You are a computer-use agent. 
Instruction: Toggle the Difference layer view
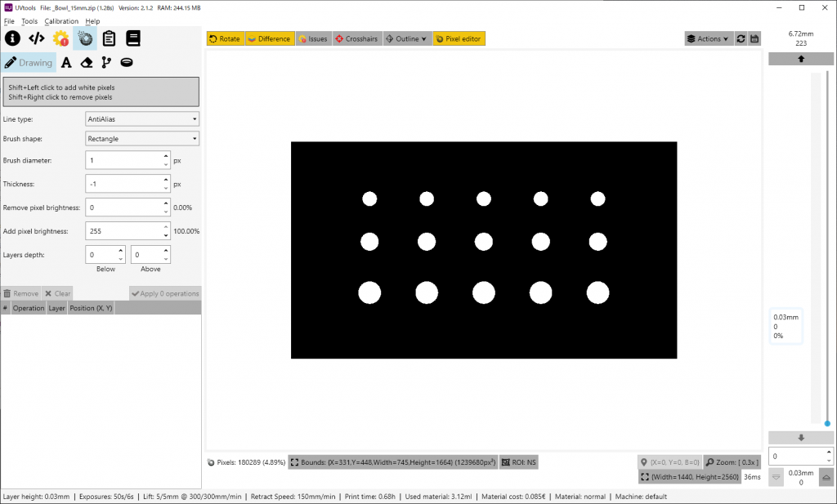tap(269, 38)
